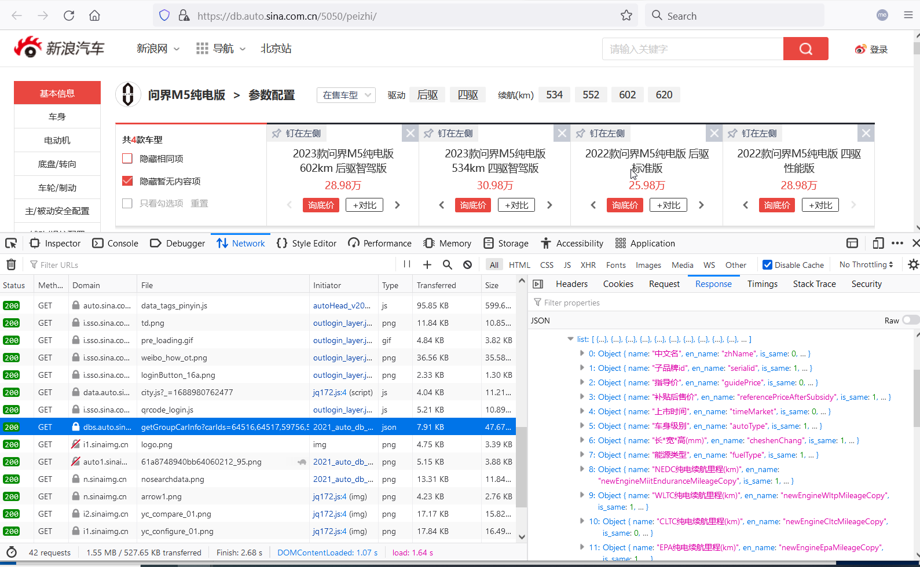
Task: Go to the browser home page icon
Action: click(94, 16)
